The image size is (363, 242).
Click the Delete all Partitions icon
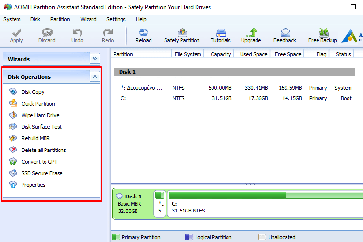pos(13,150)
